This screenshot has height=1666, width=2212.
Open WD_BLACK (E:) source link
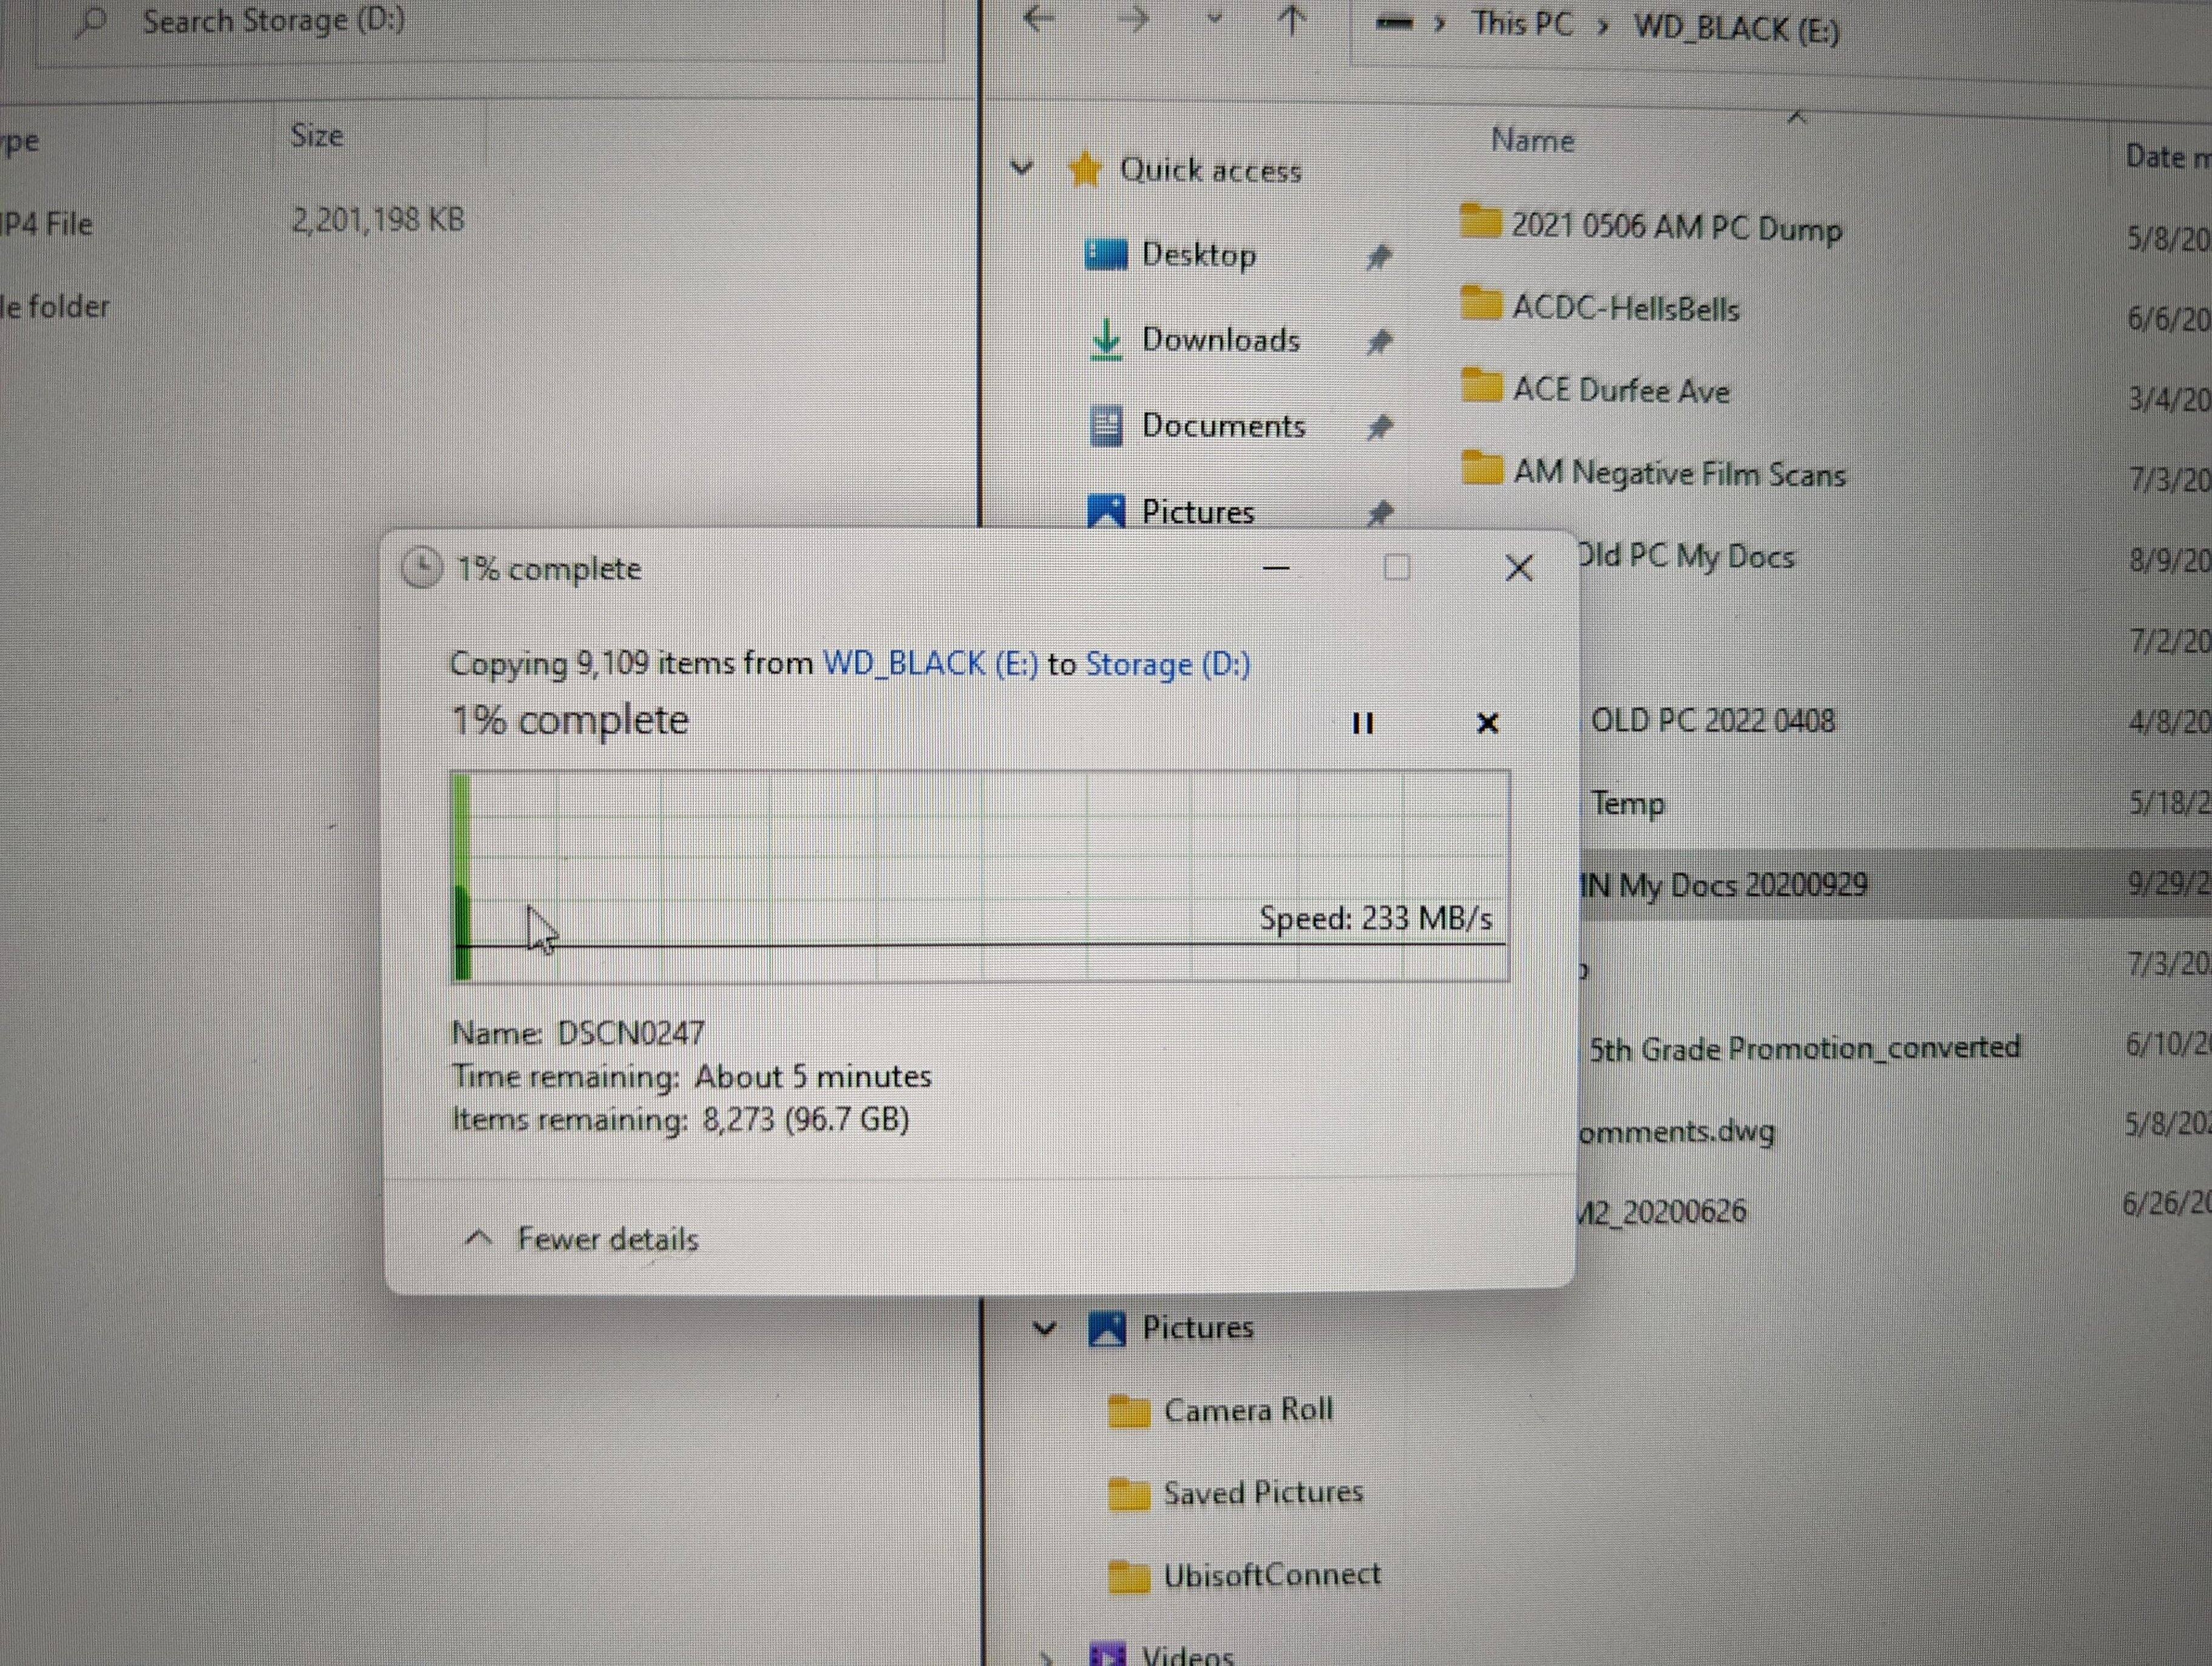tap(930, 664)
